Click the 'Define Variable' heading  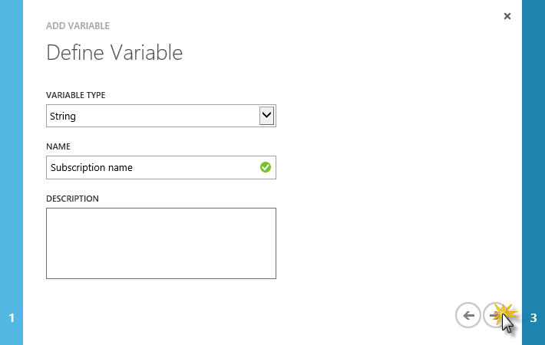[114, 53]
